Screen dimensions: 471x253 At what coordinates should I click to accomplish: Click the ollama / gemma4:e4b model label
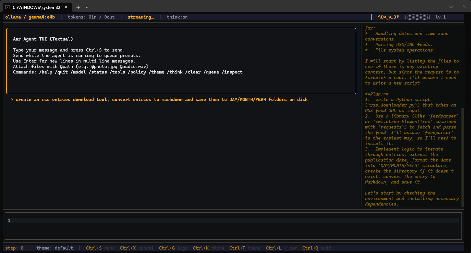(x=30, y=17)
